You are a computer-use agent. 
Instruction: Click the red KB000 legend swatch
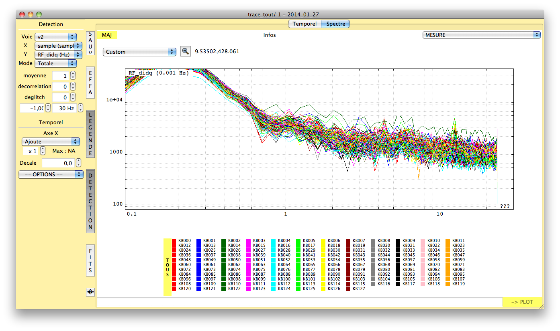pos(174,241)
